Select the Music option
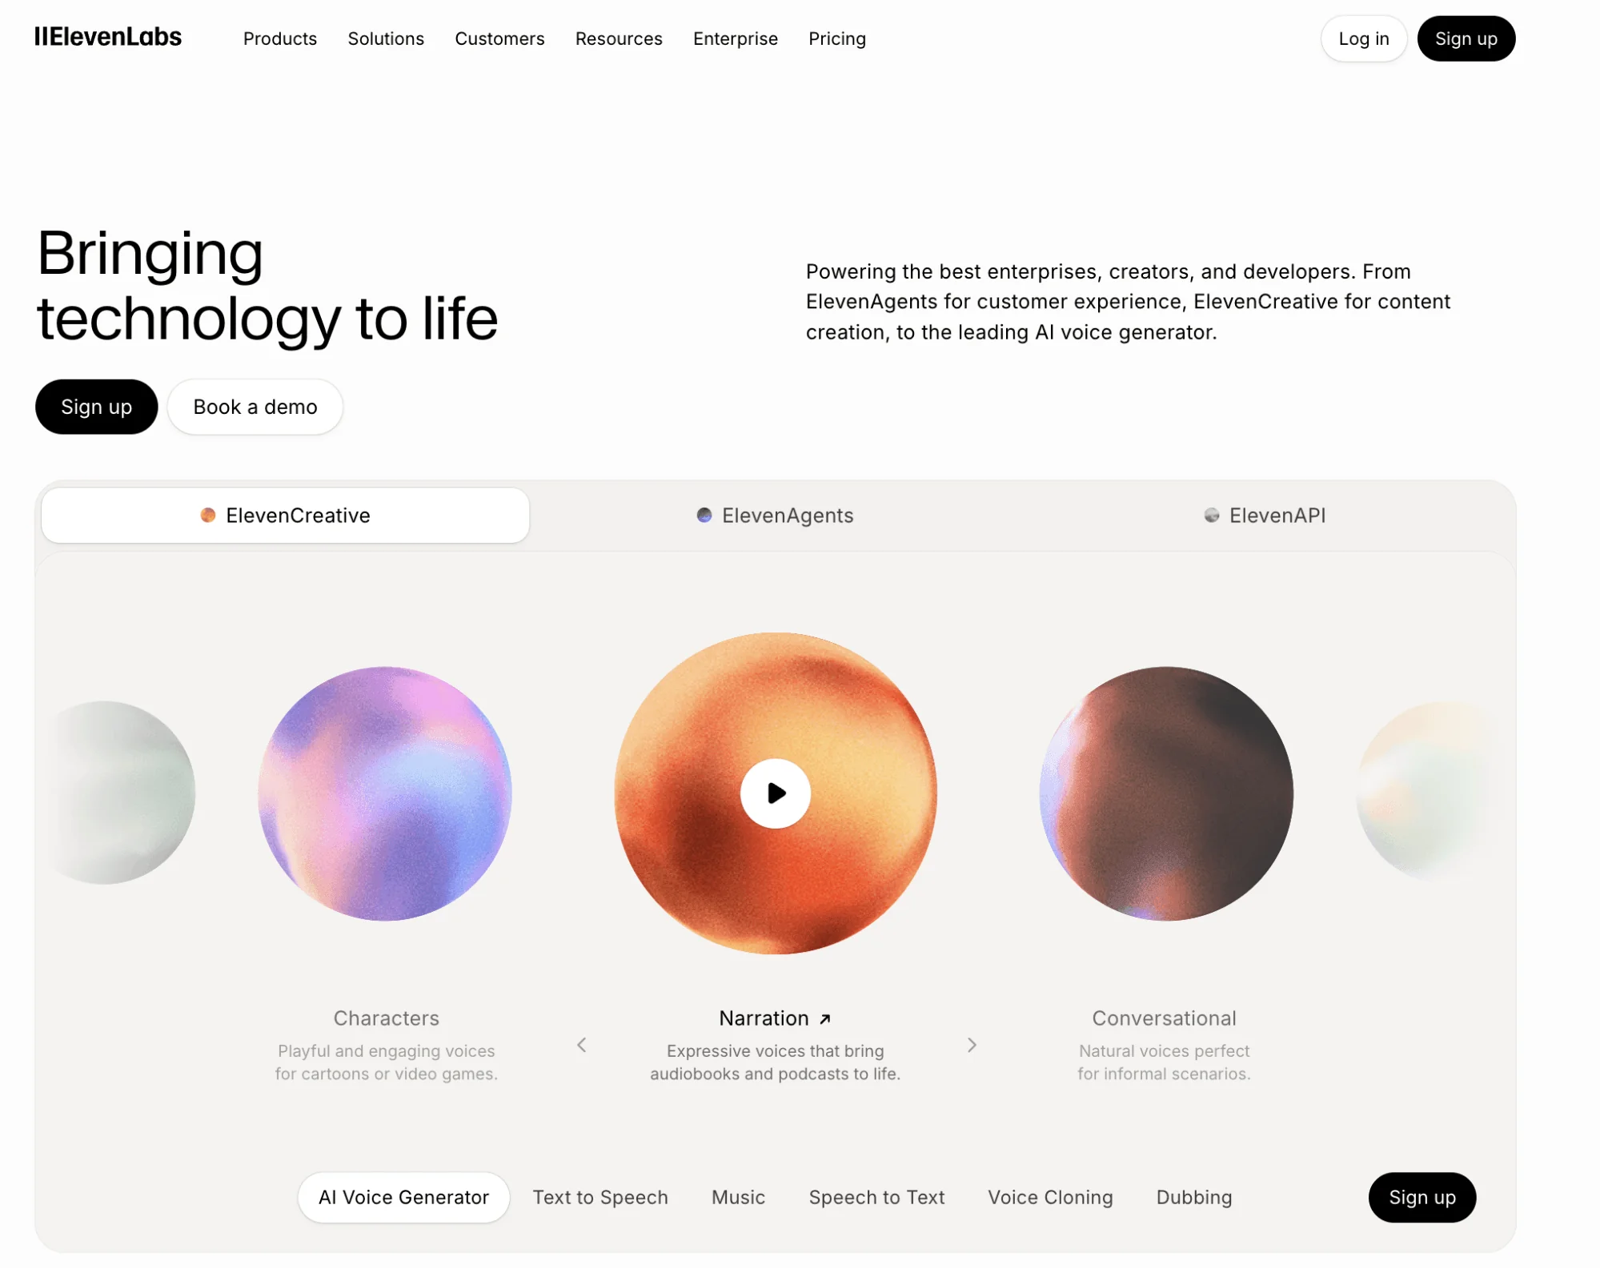 pyautogui.click(x=738, y=1198)
